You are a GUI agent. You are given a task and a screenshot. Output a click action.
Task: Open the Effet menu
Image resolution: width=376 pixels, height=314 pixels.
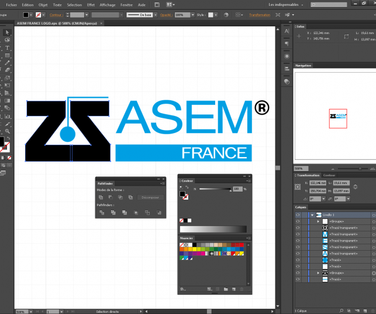pyautogui.click(x=91, y=5)
